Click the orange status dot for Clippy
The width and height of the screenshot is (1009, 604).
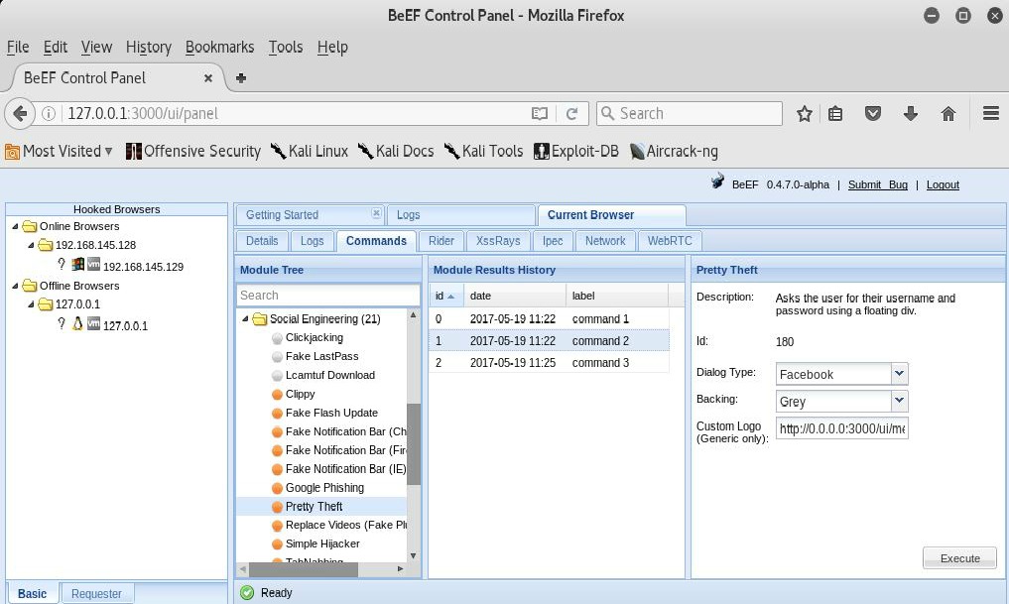[278, 395]
